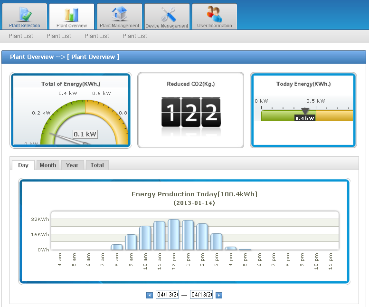This screenshot has height=307, width=369.
Task: Click the 2 pm bar in chart
Action: click(202, 237)
